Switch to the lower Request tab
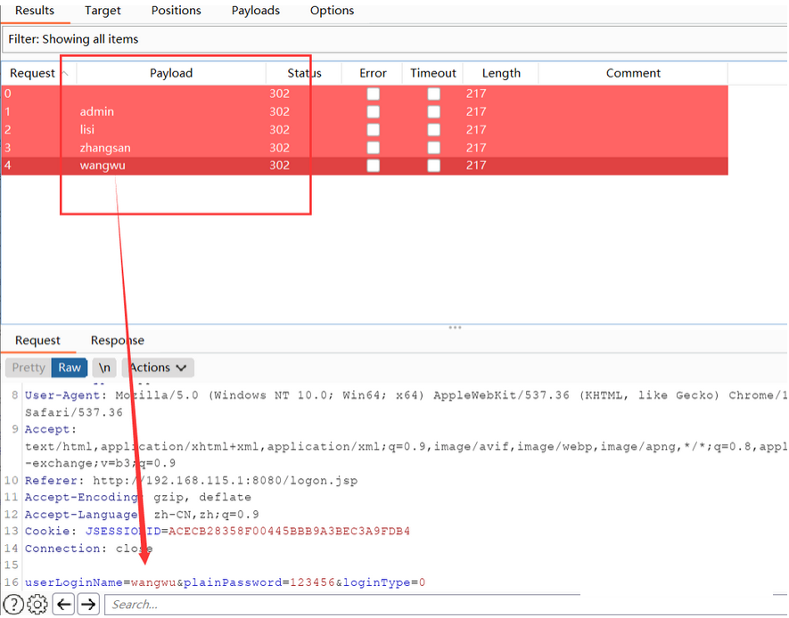789x618 pixels. (x=37, y=341)
